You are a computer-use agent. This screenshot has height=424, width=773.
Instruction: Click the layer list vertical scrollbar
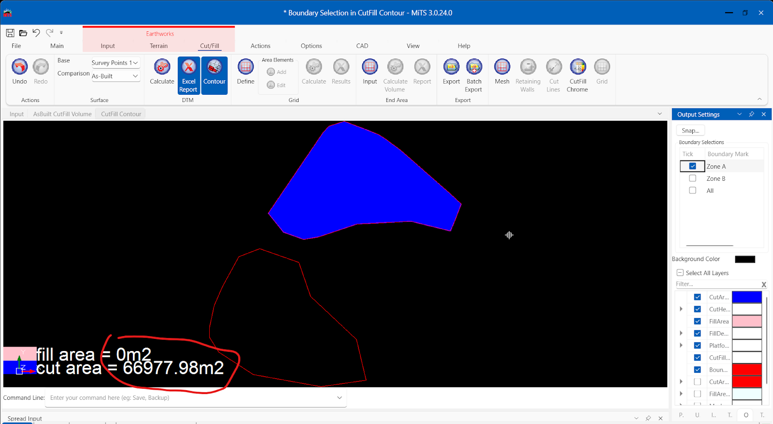coord(767,341)
